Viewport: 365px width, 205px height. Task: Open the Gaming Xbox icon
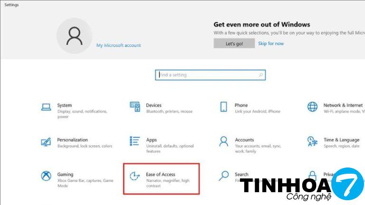46,176
